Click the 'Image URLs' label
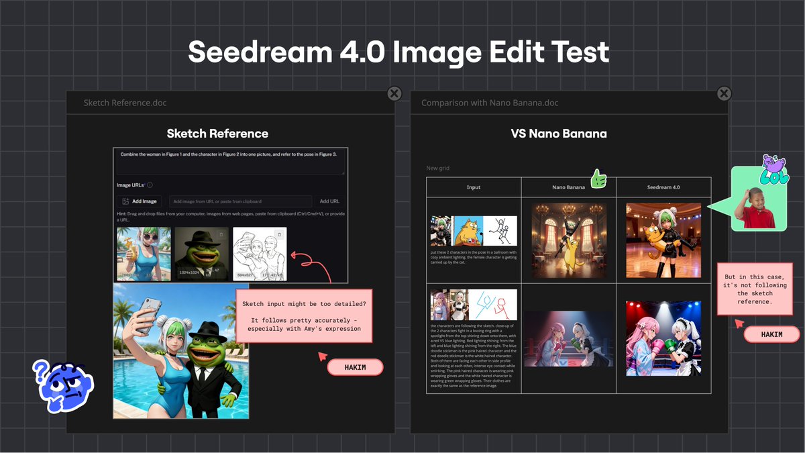Viewport: 805px width, 453px height. click(x=130, y=185)
